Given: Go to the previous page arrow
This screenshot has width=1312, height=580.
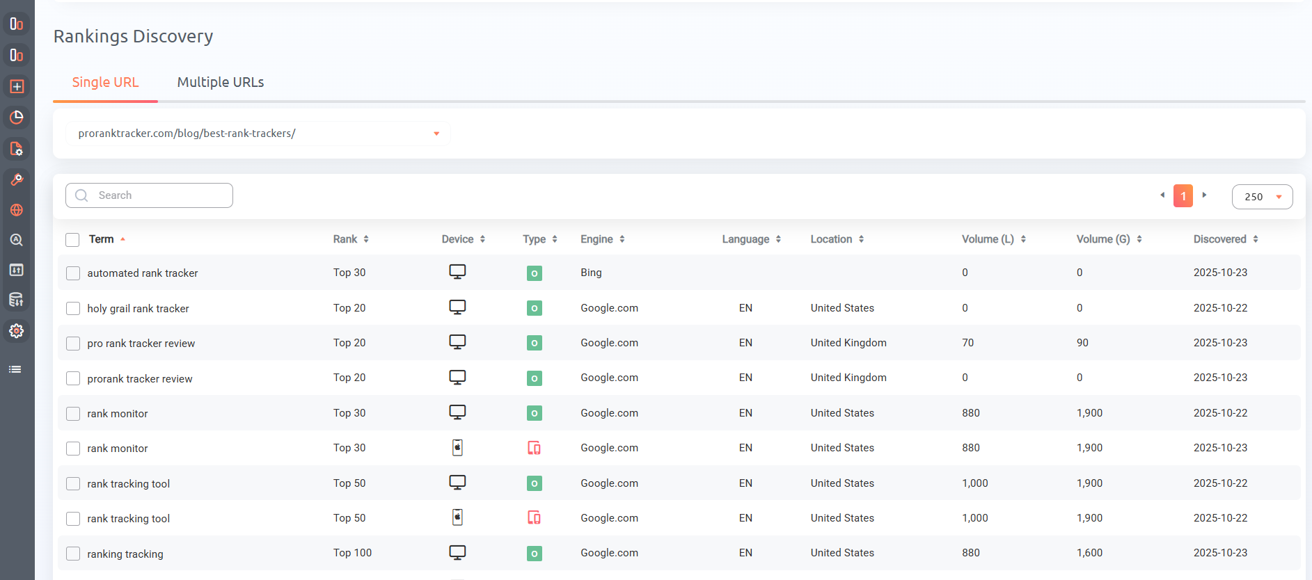Looking at the screenshot, I should (1162, 195).
